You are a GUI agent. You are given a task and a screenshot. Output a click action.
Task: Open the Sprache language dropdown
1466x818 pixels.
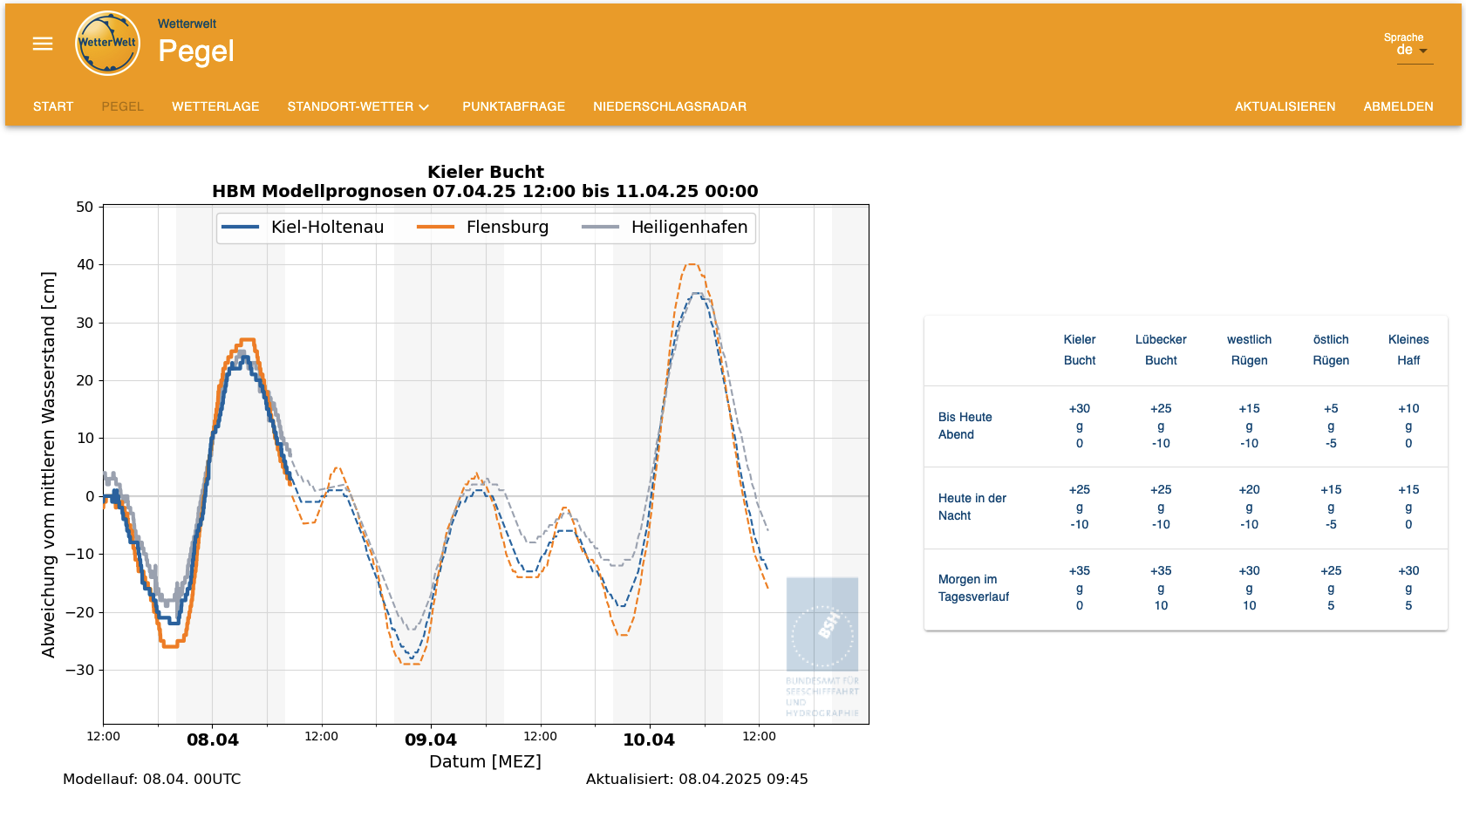point(1412,51)
